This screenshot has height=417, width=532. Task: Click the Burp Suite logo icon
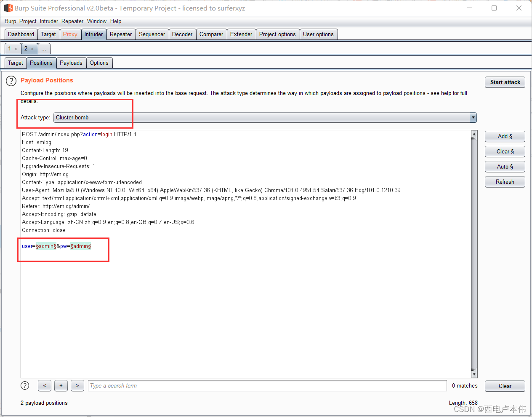pyautogui.click(x=8, y=8)
